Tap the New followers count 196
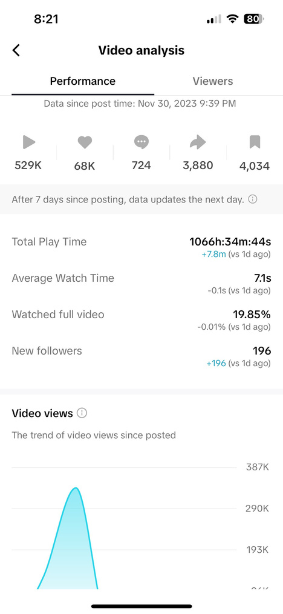The image size is (283, 614). click(x=262, y=351)
